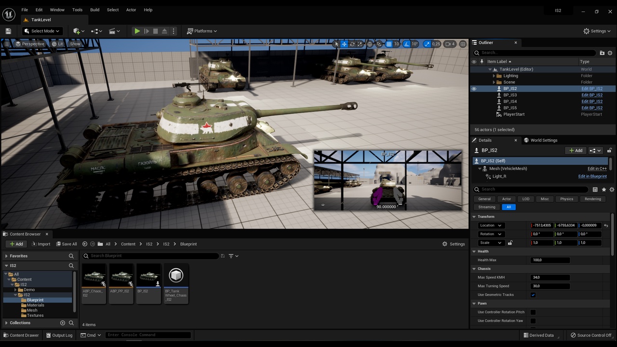617x347 pixels.
Task: Open the surface snapping options
Action: [379, 44]
